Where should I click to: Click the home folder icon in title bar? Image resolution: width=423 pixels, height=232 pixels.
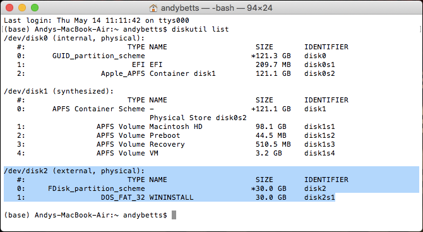[153, 8]
